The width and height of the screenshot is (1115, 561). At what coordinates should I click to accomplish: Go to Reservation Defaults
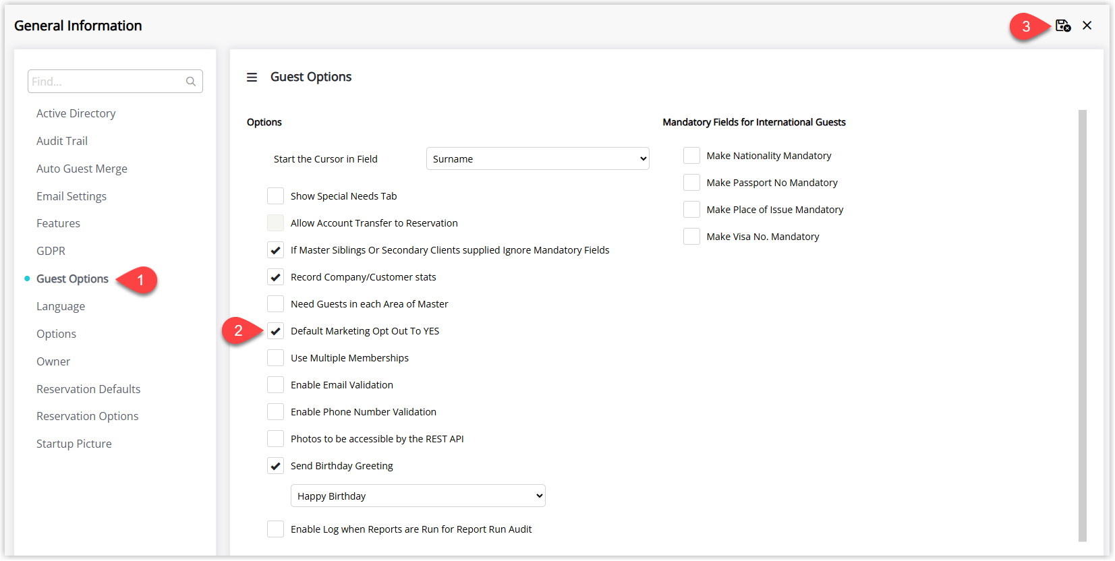[x=88, y=389]
